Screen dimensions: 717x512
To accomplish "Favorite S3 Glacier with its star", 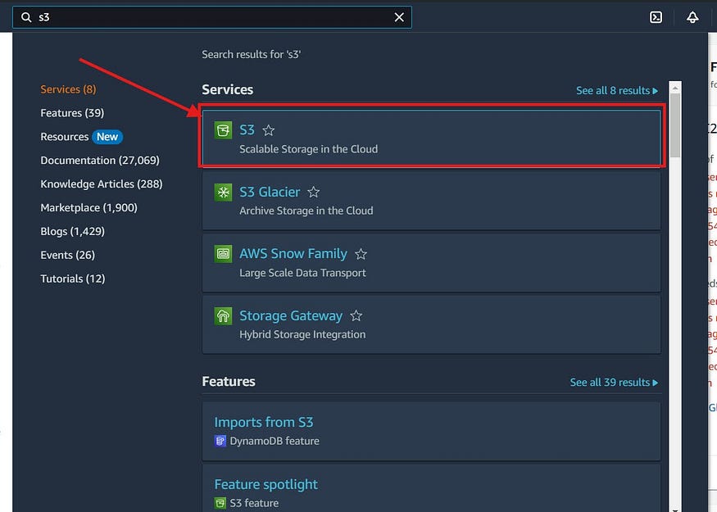I will pos(313,192).
